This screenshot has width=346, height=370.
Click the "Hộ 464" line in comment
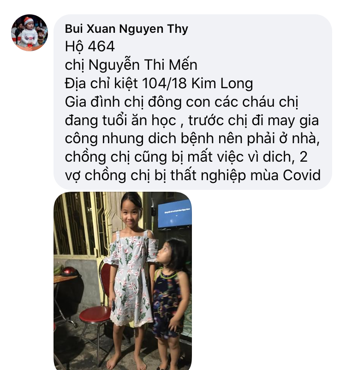pos(90,47)
